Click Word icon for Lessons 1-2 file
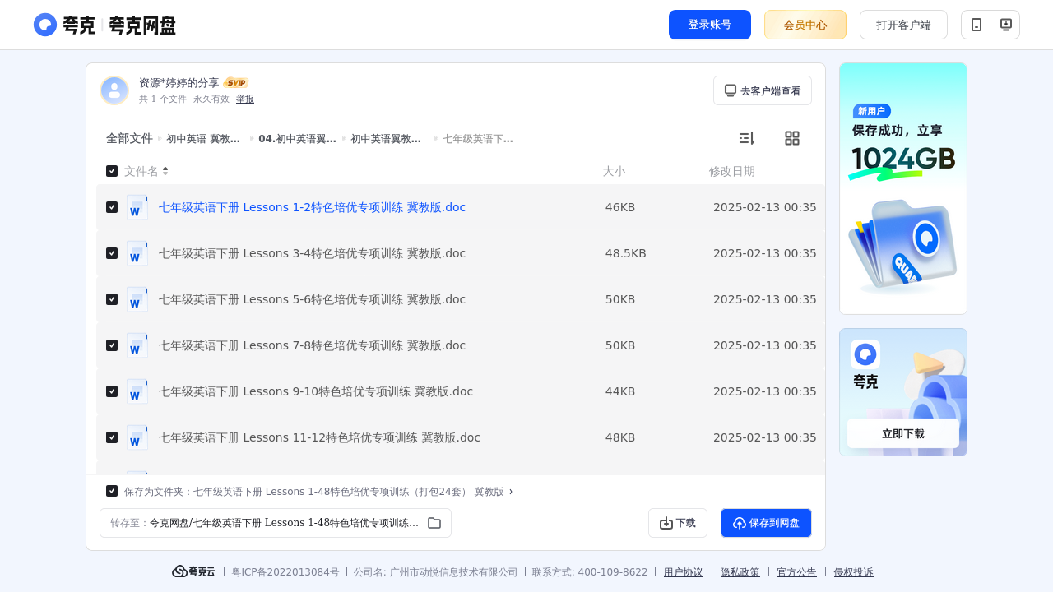 (137, 207)
